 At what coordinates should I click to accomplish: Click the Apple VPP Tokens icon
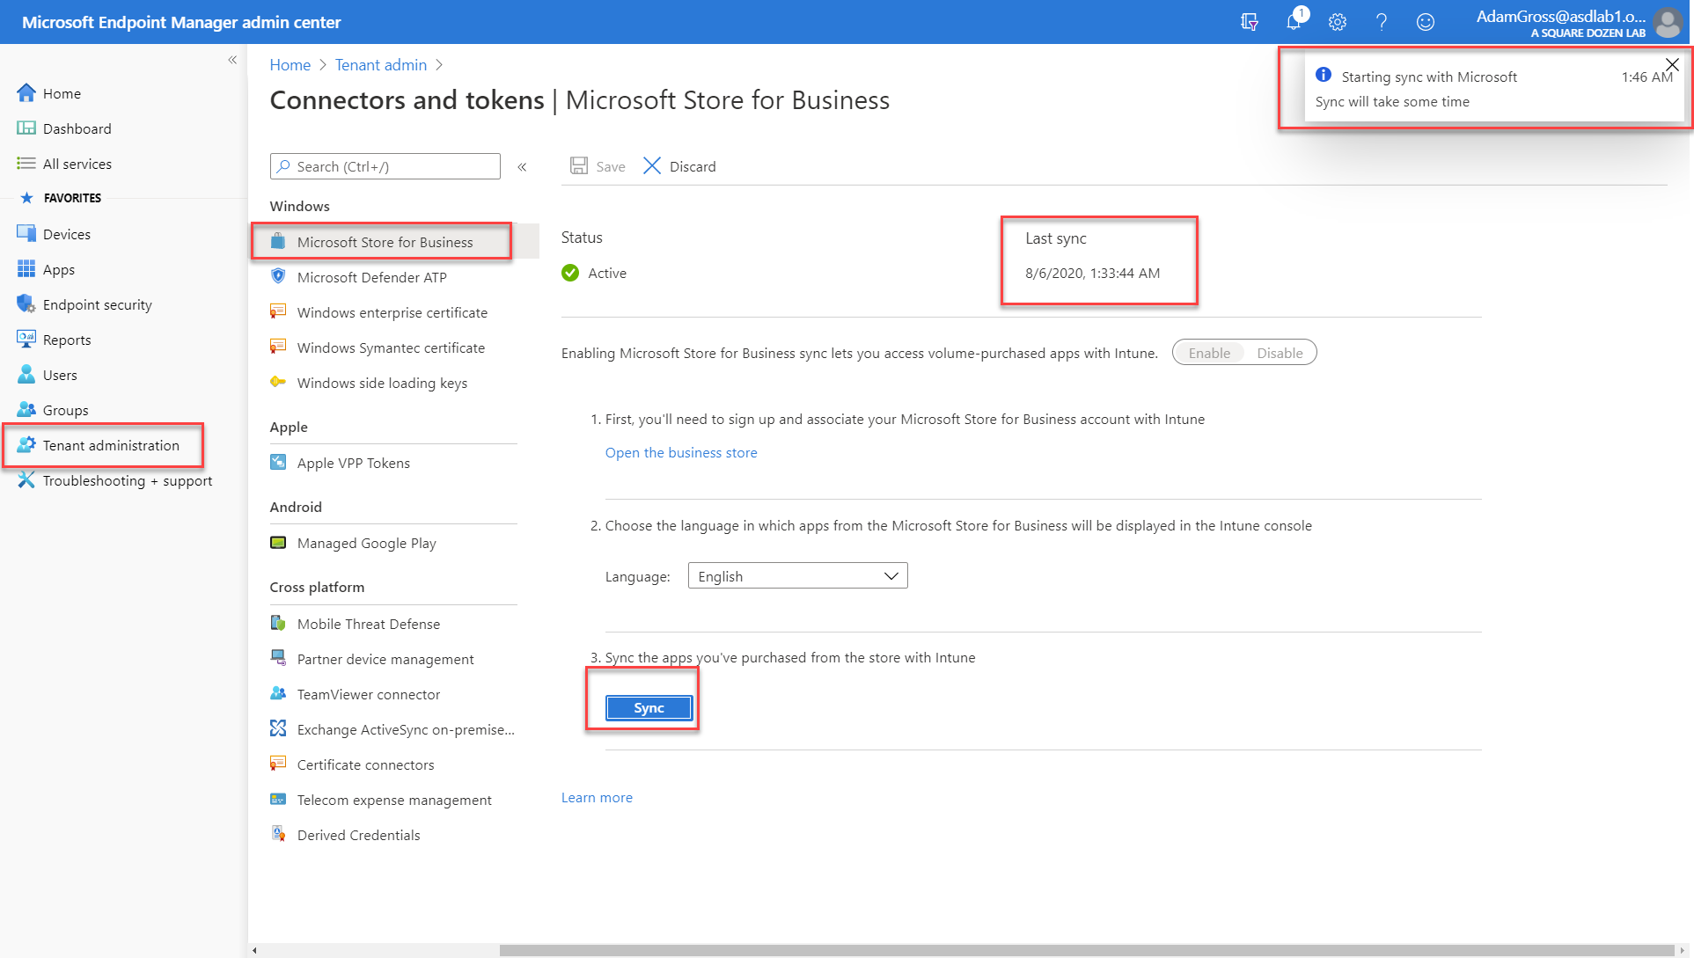[x=278, y=463]
